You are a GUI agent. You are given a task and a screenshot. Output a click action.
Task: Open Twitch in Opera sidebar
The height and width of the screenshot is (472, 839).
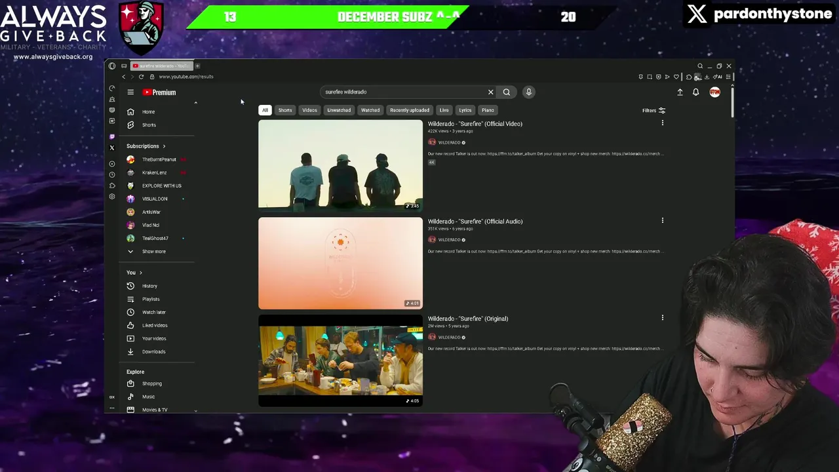pyautogui.click(x=112, y=136)
